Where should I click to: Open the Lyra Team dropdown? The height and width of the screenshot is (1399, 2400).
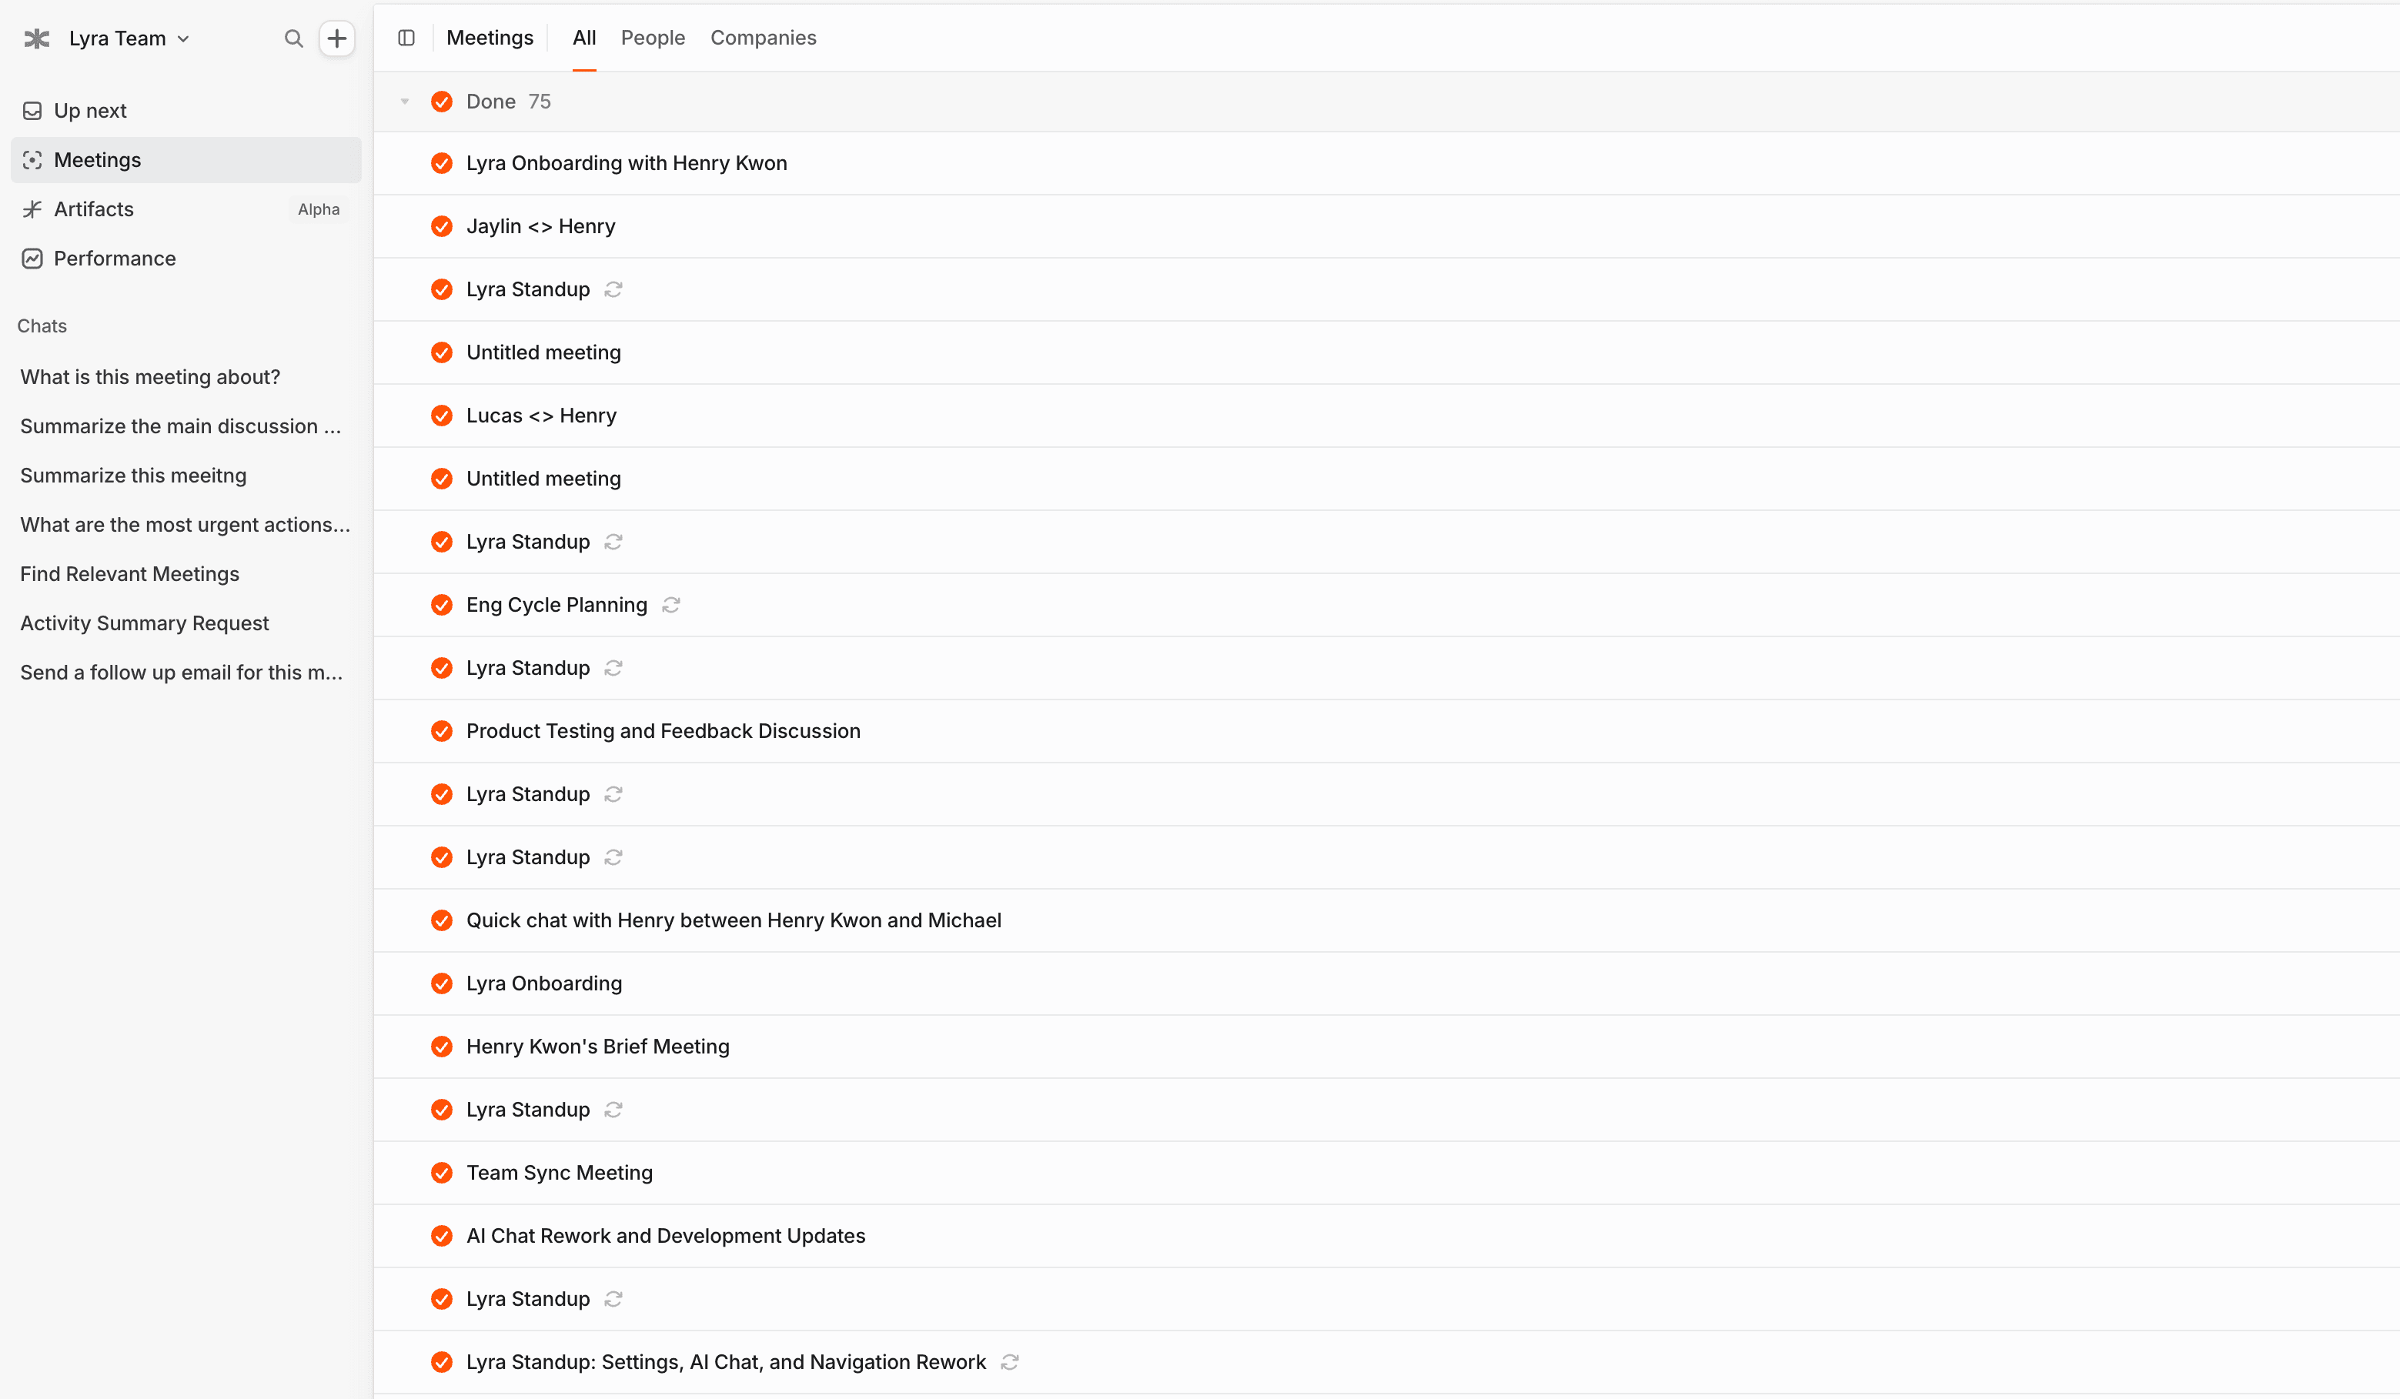click(x=183, y=38)
